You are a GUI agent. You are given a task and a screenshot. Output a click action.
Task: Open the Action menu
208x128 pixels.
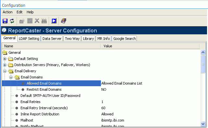point(7,12)
